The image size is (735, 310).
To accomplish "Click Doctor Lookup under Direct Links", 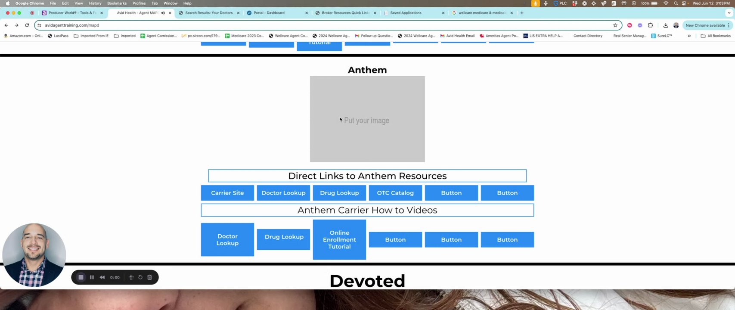I will 283,193.
